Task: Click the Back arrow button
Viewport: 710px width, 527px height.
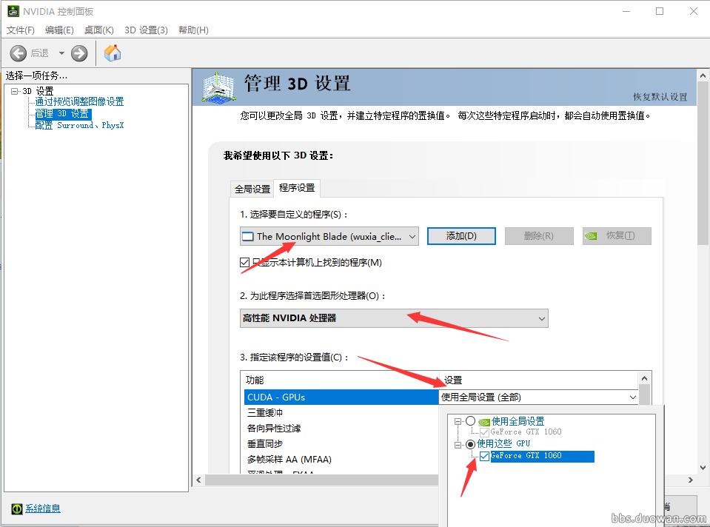Action: [19, 53]
